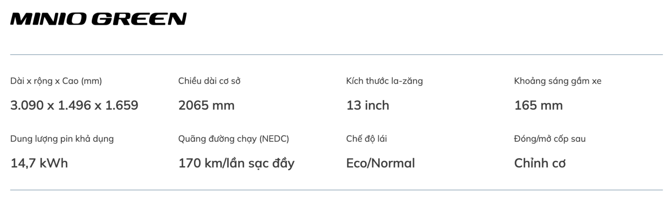Viewport: 668px width, 197px height.
Task: Click the 13 inch wheel size value
Action: pyautogui.click(x=368, y=105)
